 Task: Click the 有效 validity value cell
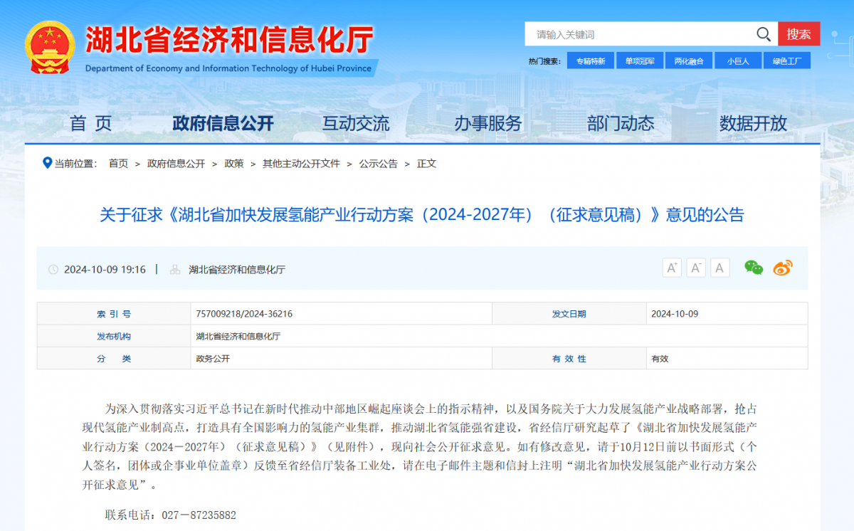[727, 358]
